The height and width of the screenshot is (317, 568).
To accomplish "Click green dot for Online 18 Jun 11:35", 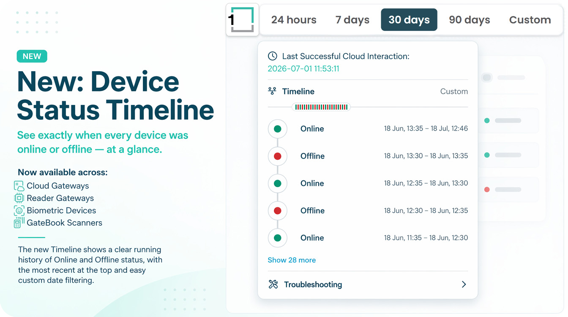I will (278, 238).
